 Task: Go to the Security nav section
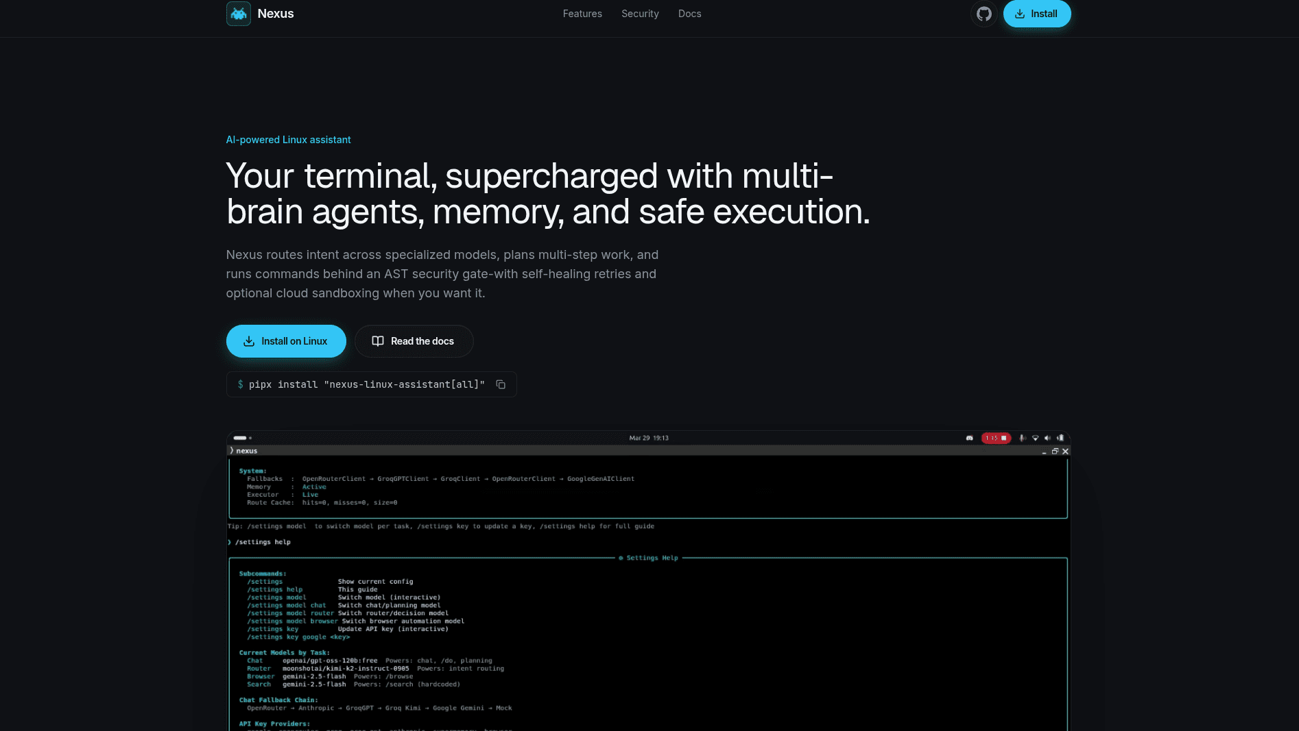640,14
